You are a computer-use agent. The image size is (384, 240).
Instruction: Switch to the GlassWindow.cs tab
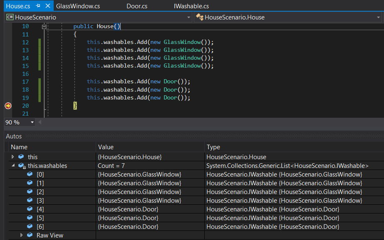(78, 6)
